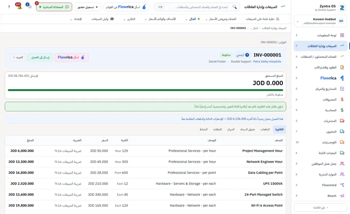The height and width of the screenshot is (214, 350).
Task: Expand the Reports navigation menu
Action: [x=129, y=19]
